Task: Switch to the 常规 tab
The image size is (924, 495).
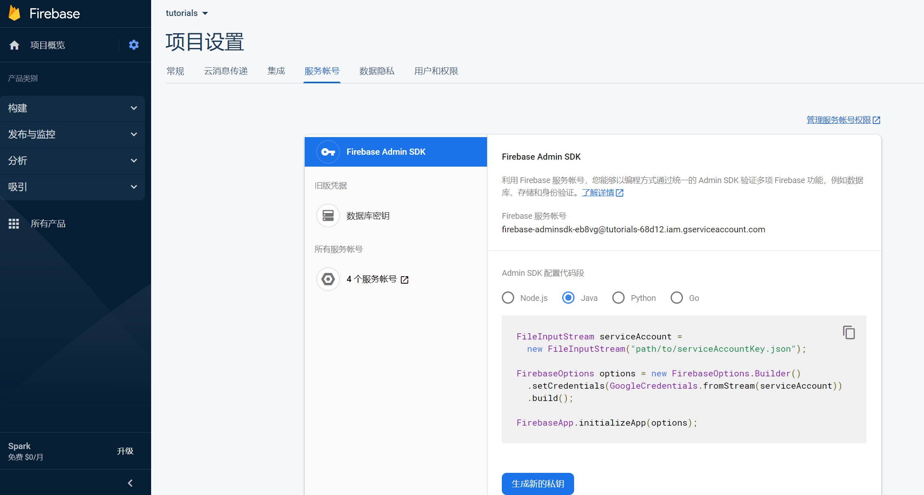Action: tap(175, 71)
